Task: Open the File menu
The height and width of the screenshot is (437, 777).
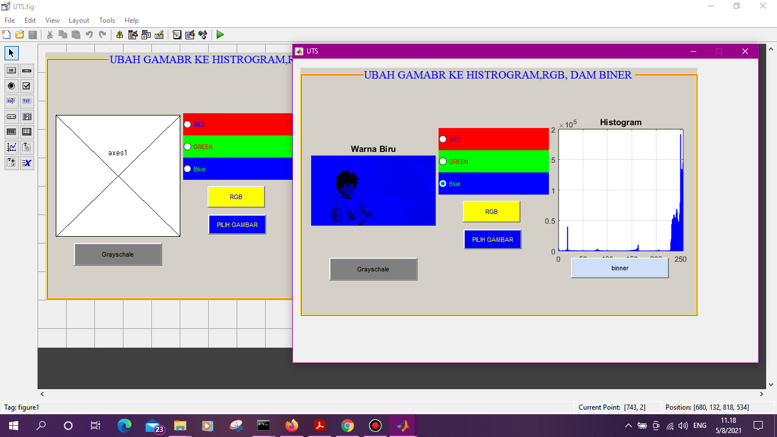Action: pyautogui.click(x=10, y=20)
